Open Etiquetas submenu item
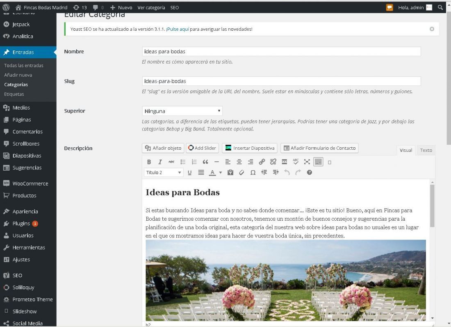Screen dimensions: 451x327 (14, 94)
